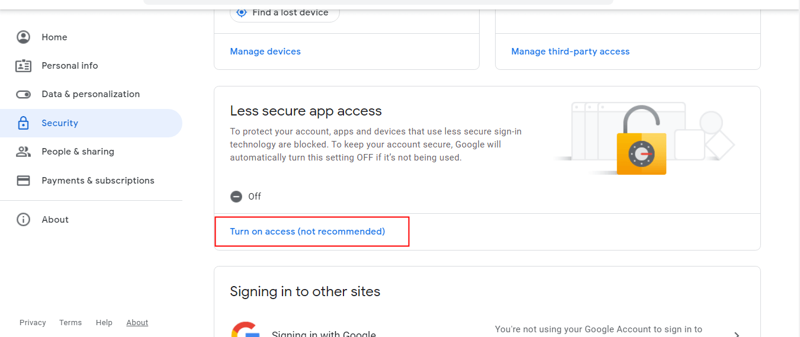The image size is (800, 337).
Task: Click the People & sharing icon
Action: (x=23, y=152)
